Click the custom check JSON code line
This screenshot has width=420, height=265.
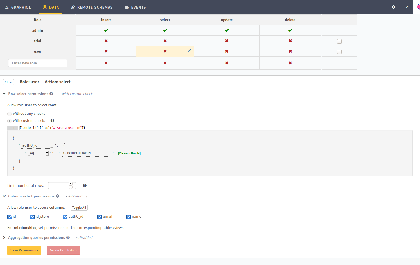pyautogui.click(x=52, y=128)
